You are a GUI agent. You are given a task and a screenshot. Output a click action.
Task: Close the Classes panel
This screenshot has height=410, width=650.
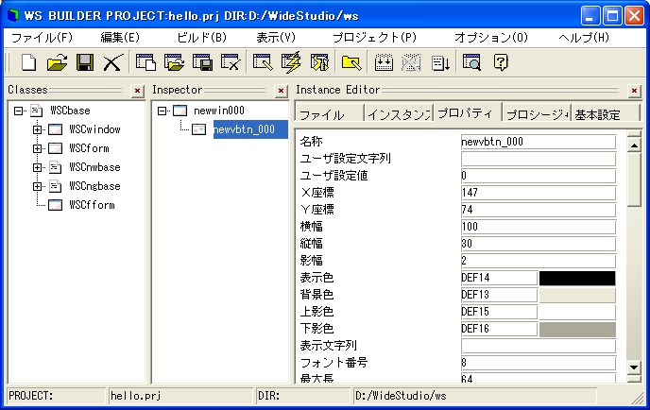coord(137,91)
